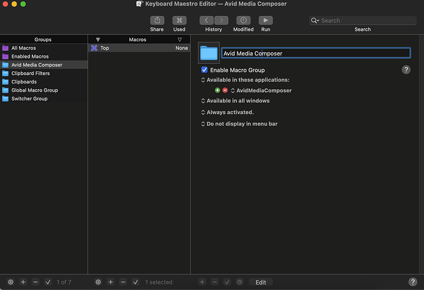424x290 pixels.
Task: Open the Modified clock toolbar button
Action: (243, 20)
